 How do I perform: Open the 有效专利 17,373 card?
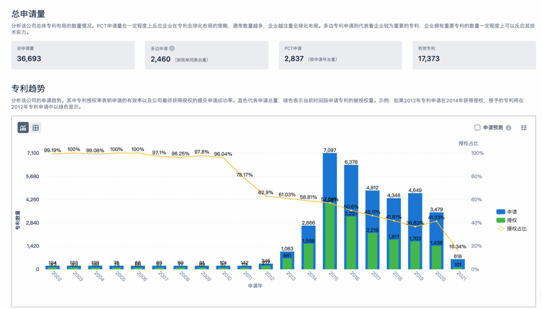click(x=474, y=56)
